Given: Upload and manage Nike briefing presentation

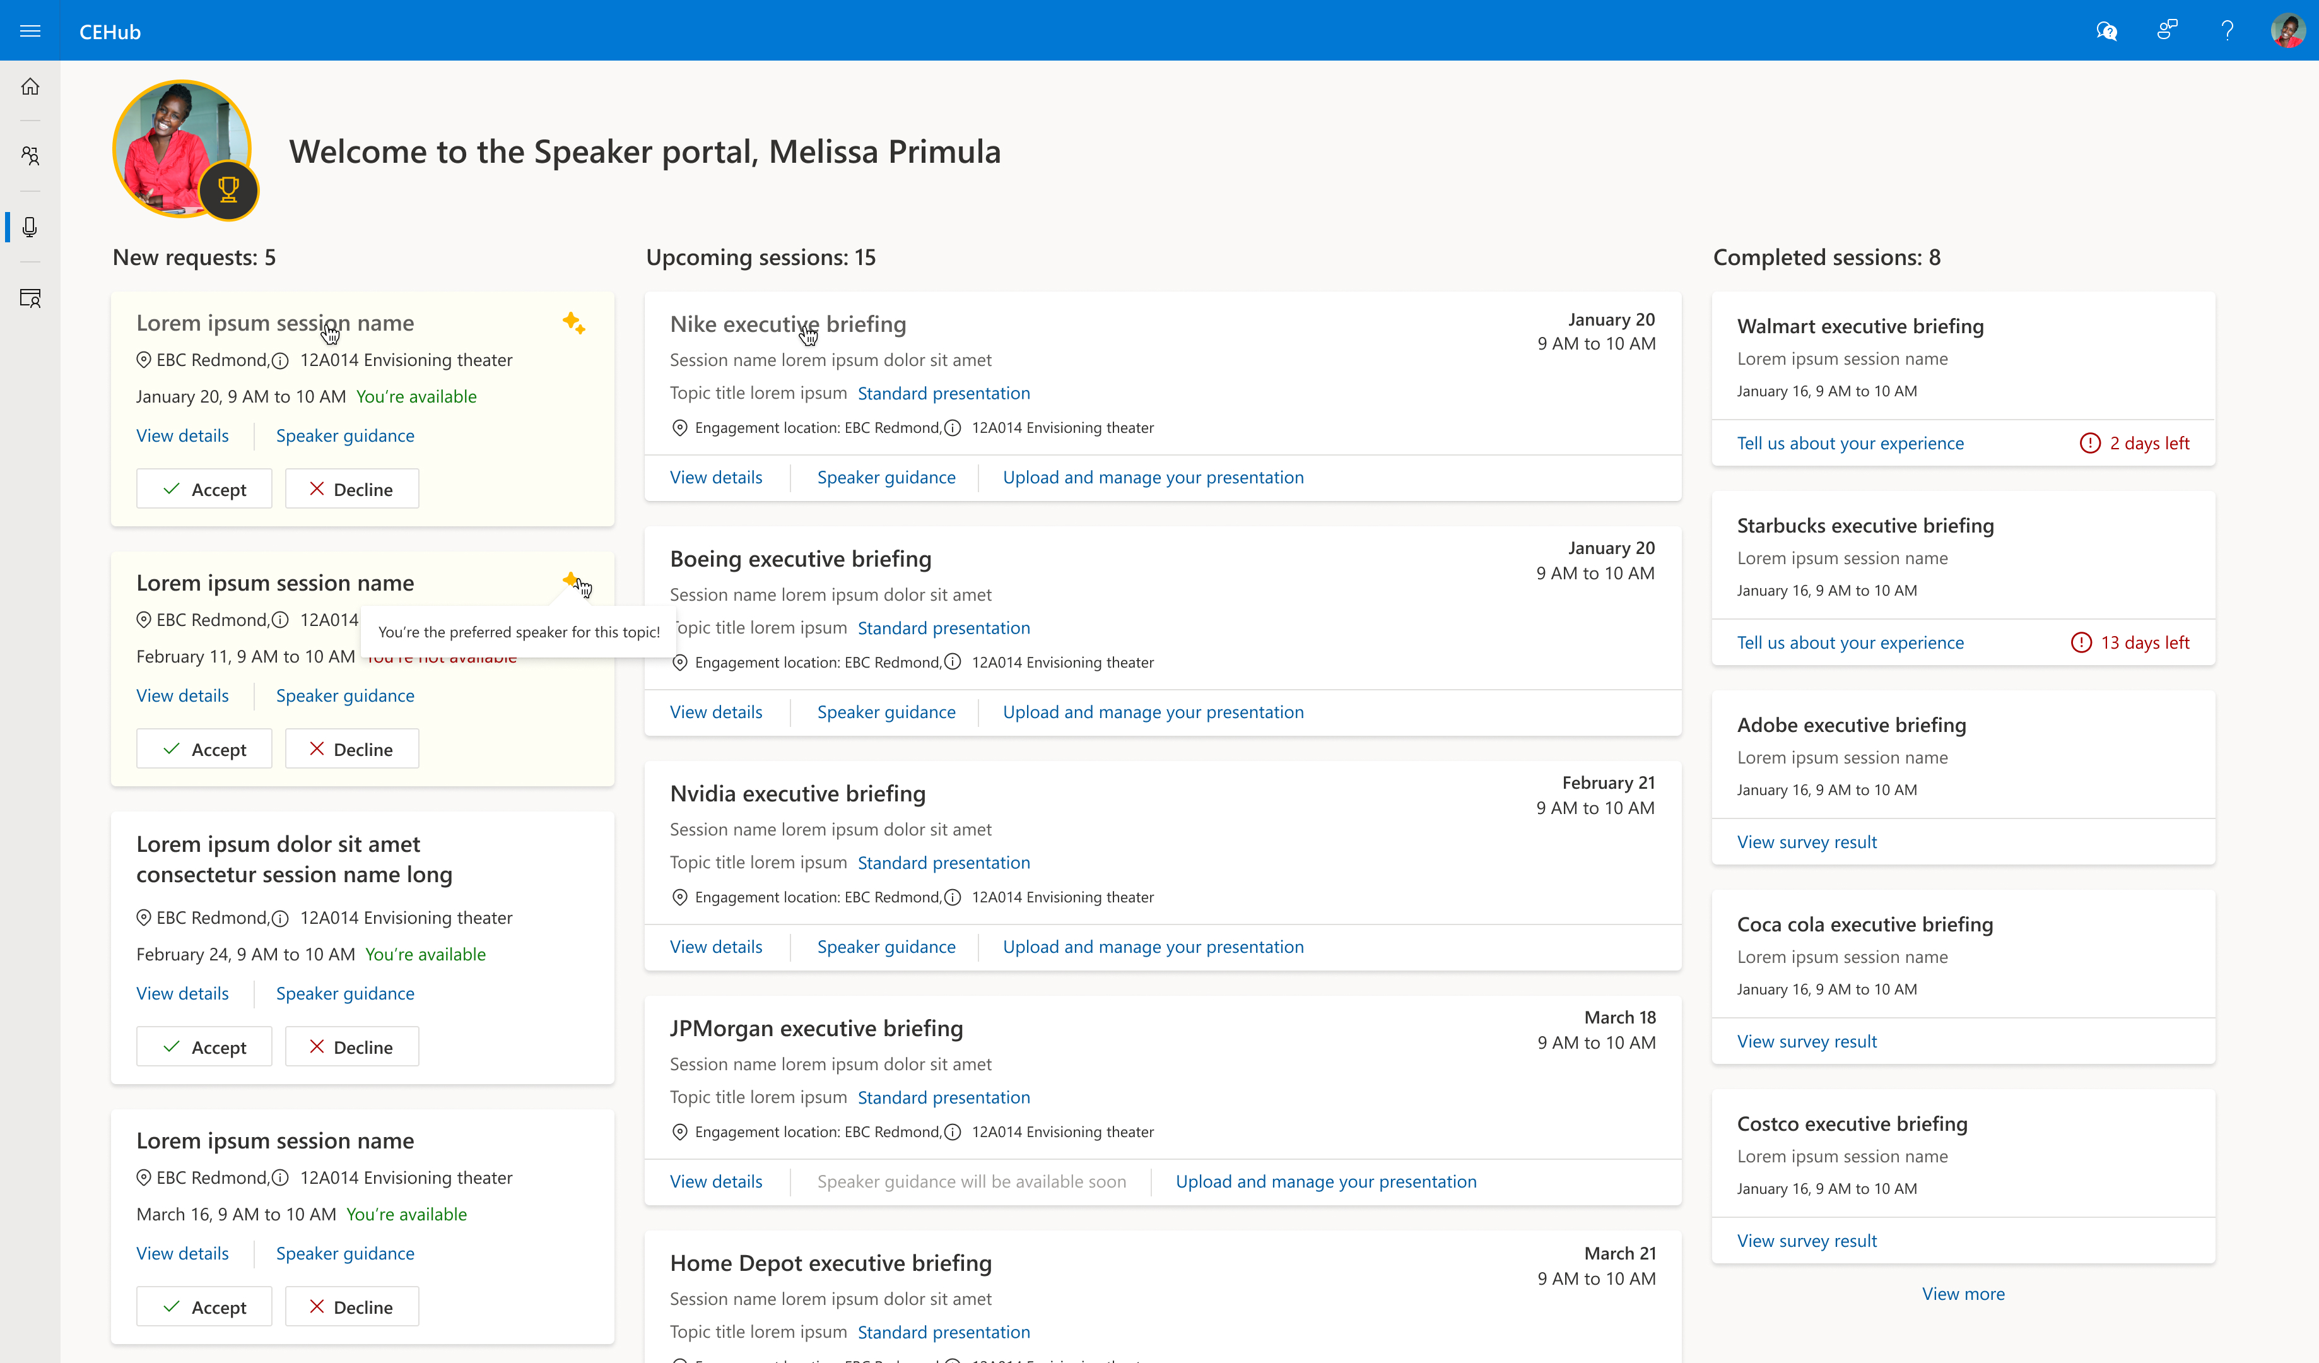Looking at the screenshot, I should pyautogui.click(x=1153, y=476).
